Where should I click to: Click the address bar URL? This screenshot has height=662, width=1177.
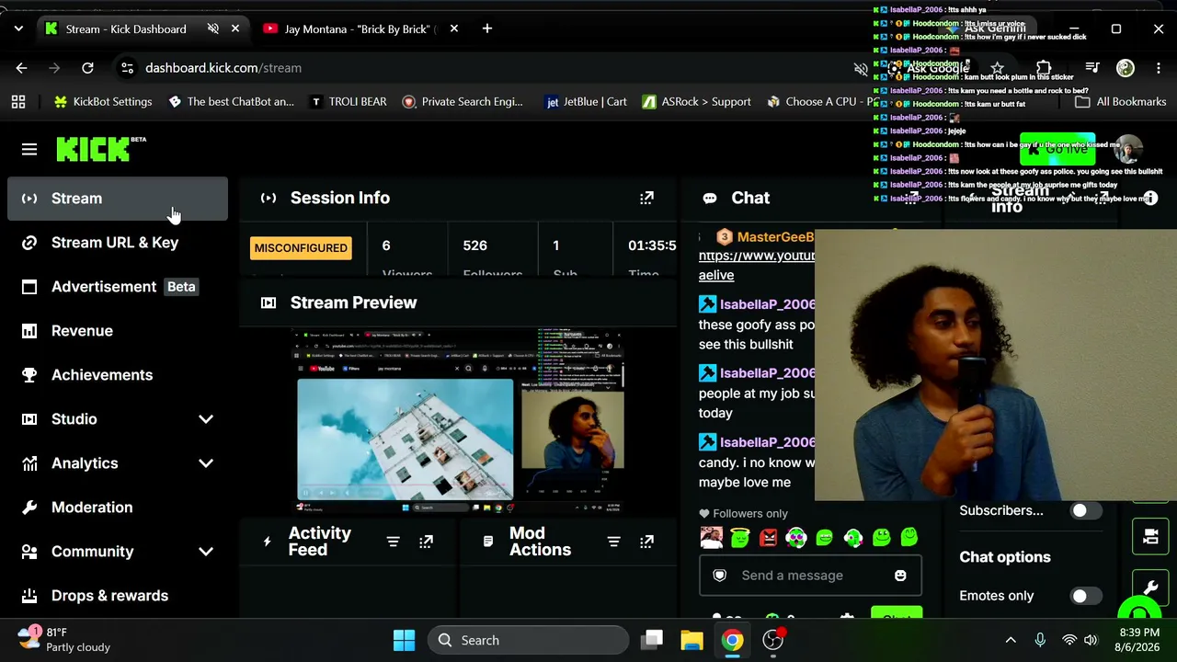(223, 68)
